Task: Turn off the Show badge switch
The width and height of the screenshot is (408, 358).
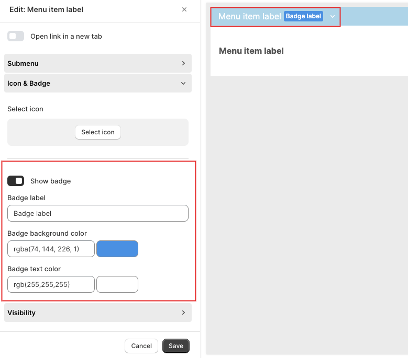Action: pos(16,181)
